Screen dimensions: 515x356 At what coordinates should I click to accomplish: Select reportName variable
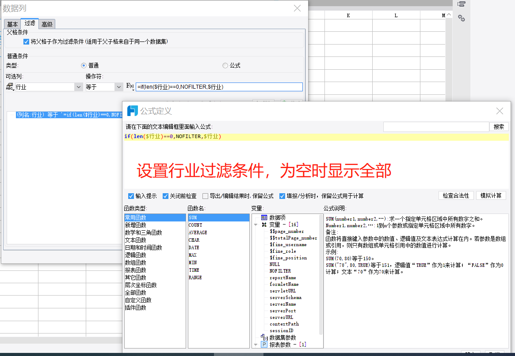(x=283, y=277)
